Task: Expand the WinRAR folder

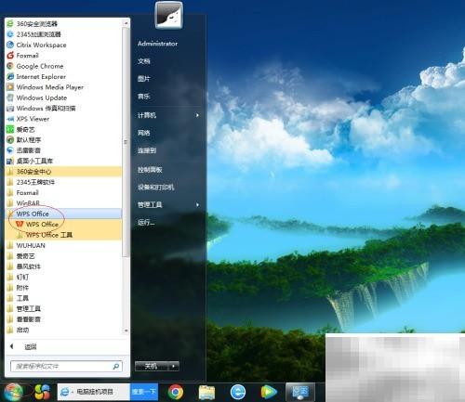Action: point(63,203)
